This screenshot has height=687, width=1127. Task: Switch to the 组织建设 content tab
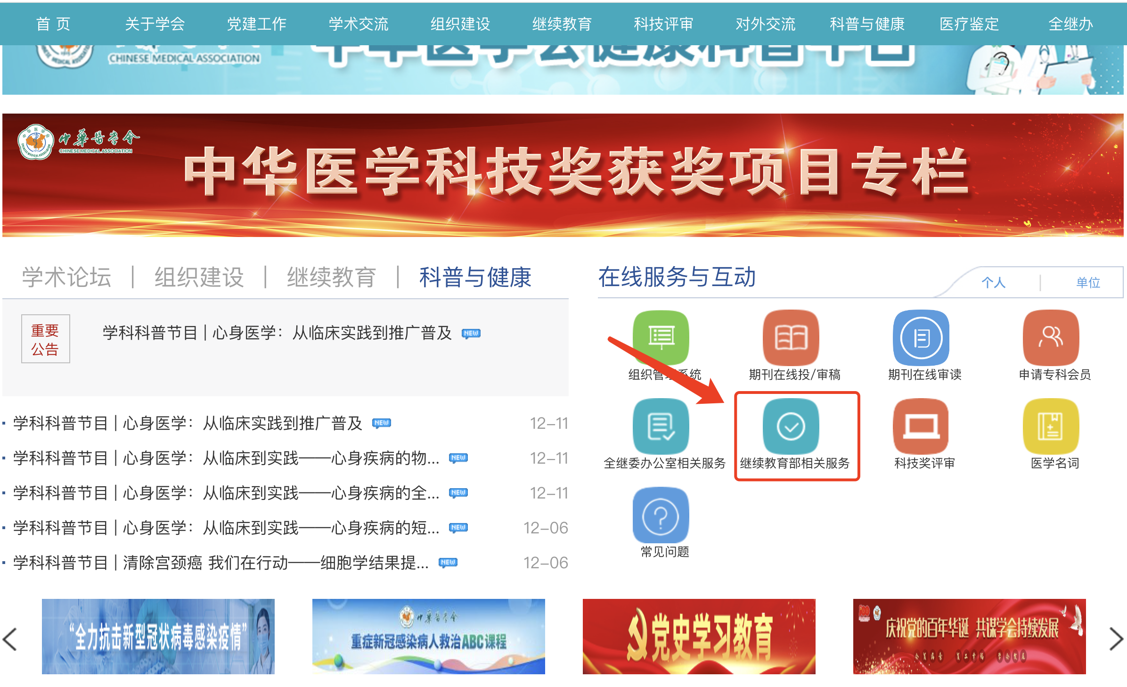pyautogui.click(x=199, y=277)
